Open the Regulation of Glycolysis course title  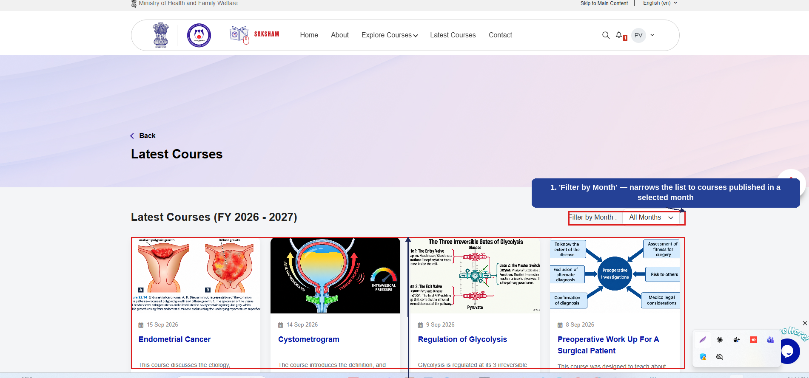point(462,339)
